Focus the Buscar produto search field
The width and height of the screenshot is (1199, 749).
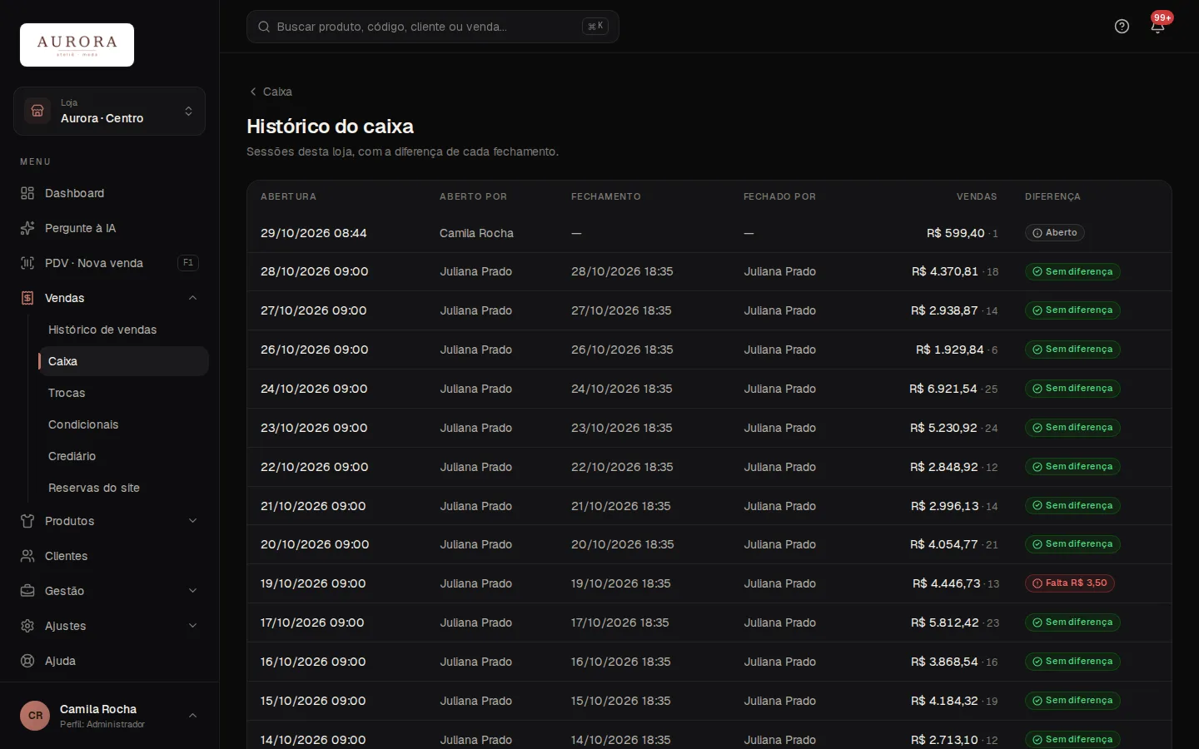click(433, 27)
